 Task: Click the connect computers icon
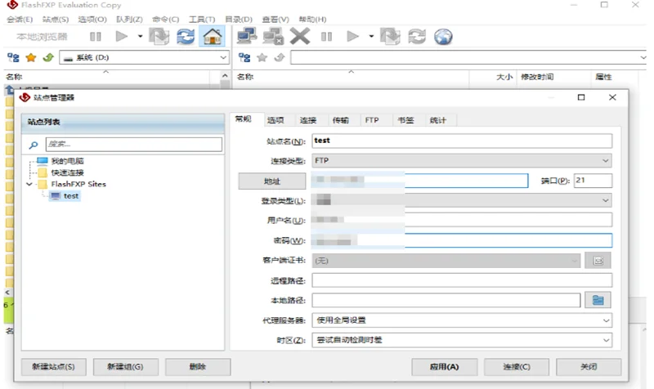247,37
